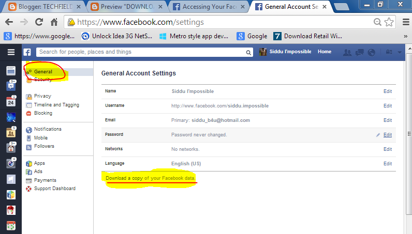Edit the Name row

coord(388,91)
